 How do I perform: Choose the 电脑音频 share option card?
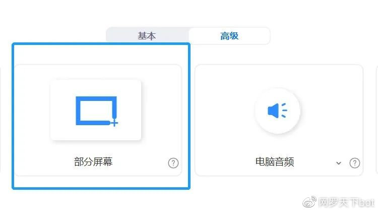tap(279, 120)
